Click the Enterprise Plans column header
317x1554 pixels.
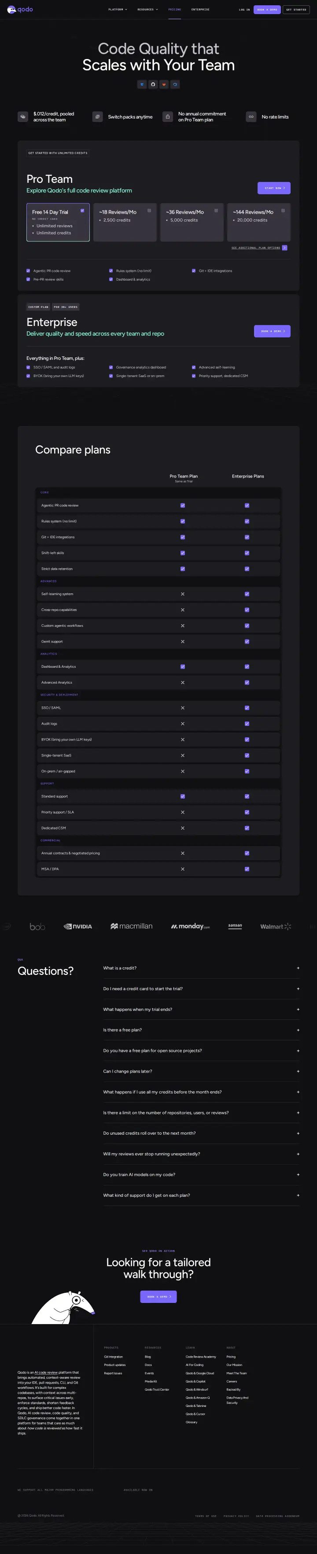point(248,477)
